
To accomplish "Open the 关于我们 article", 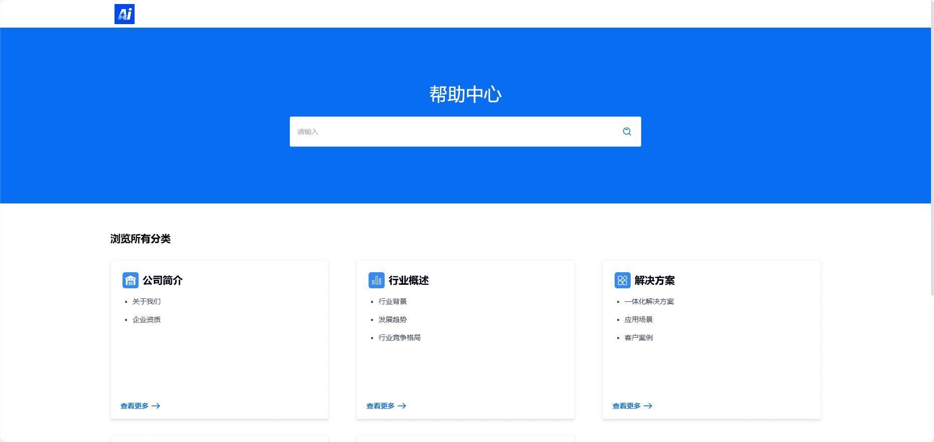I will click(147, 301).
